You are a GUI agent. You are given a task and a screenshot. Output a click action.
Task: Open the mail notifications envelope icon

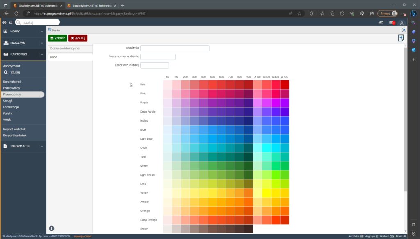pos(391,22)
